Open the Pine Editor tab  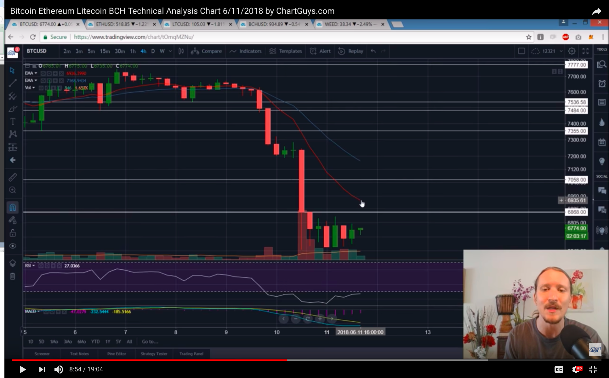[117, 354]
